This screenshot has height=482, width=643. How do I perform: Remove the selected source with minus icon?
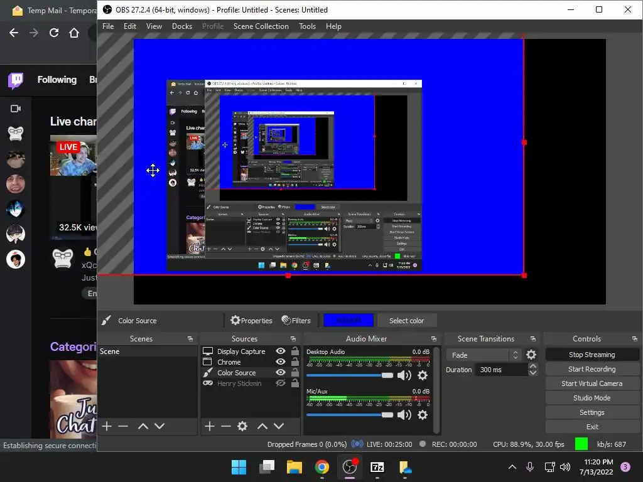(226, 426)
